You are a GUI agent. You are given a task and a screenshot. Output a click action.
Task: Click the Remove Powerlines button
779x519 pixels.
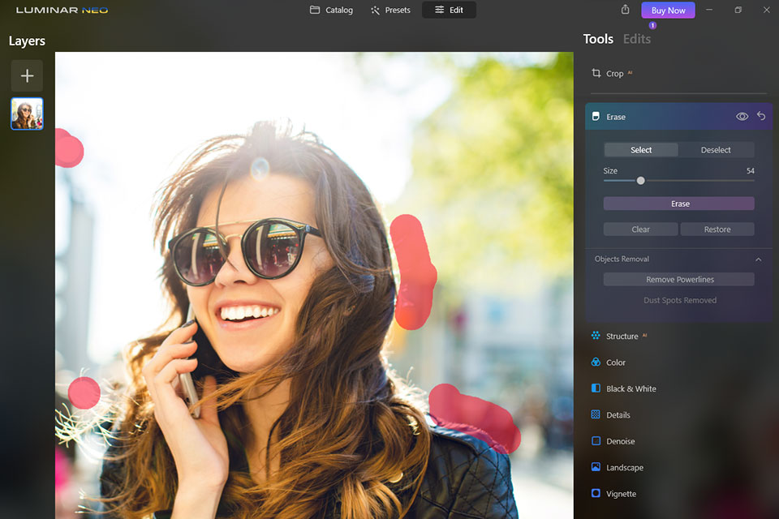[678, 279]
